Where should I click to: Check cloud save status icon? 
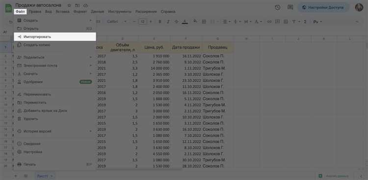[85, 5]
